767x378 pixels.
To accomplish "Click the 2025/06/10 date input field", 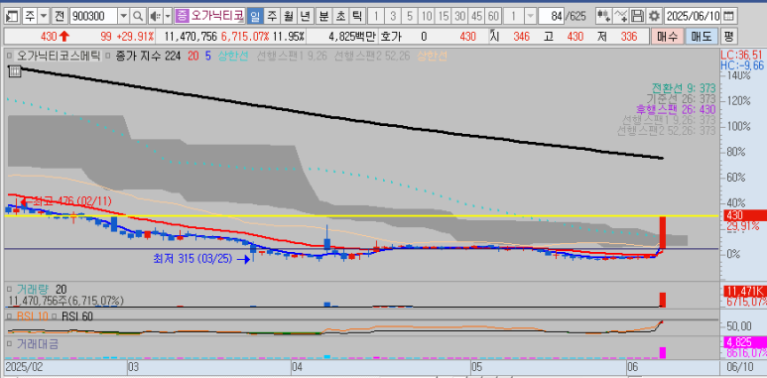I will pos(693,17).
